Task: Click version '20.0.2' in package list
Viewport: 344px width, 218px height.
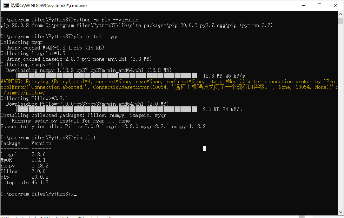Action: [40, 177]
